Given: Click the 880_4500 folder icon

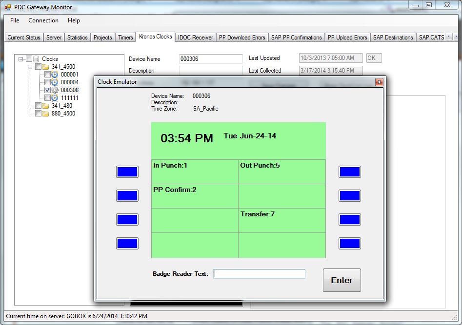Looking at the screenshot, I should pos(45,114).
